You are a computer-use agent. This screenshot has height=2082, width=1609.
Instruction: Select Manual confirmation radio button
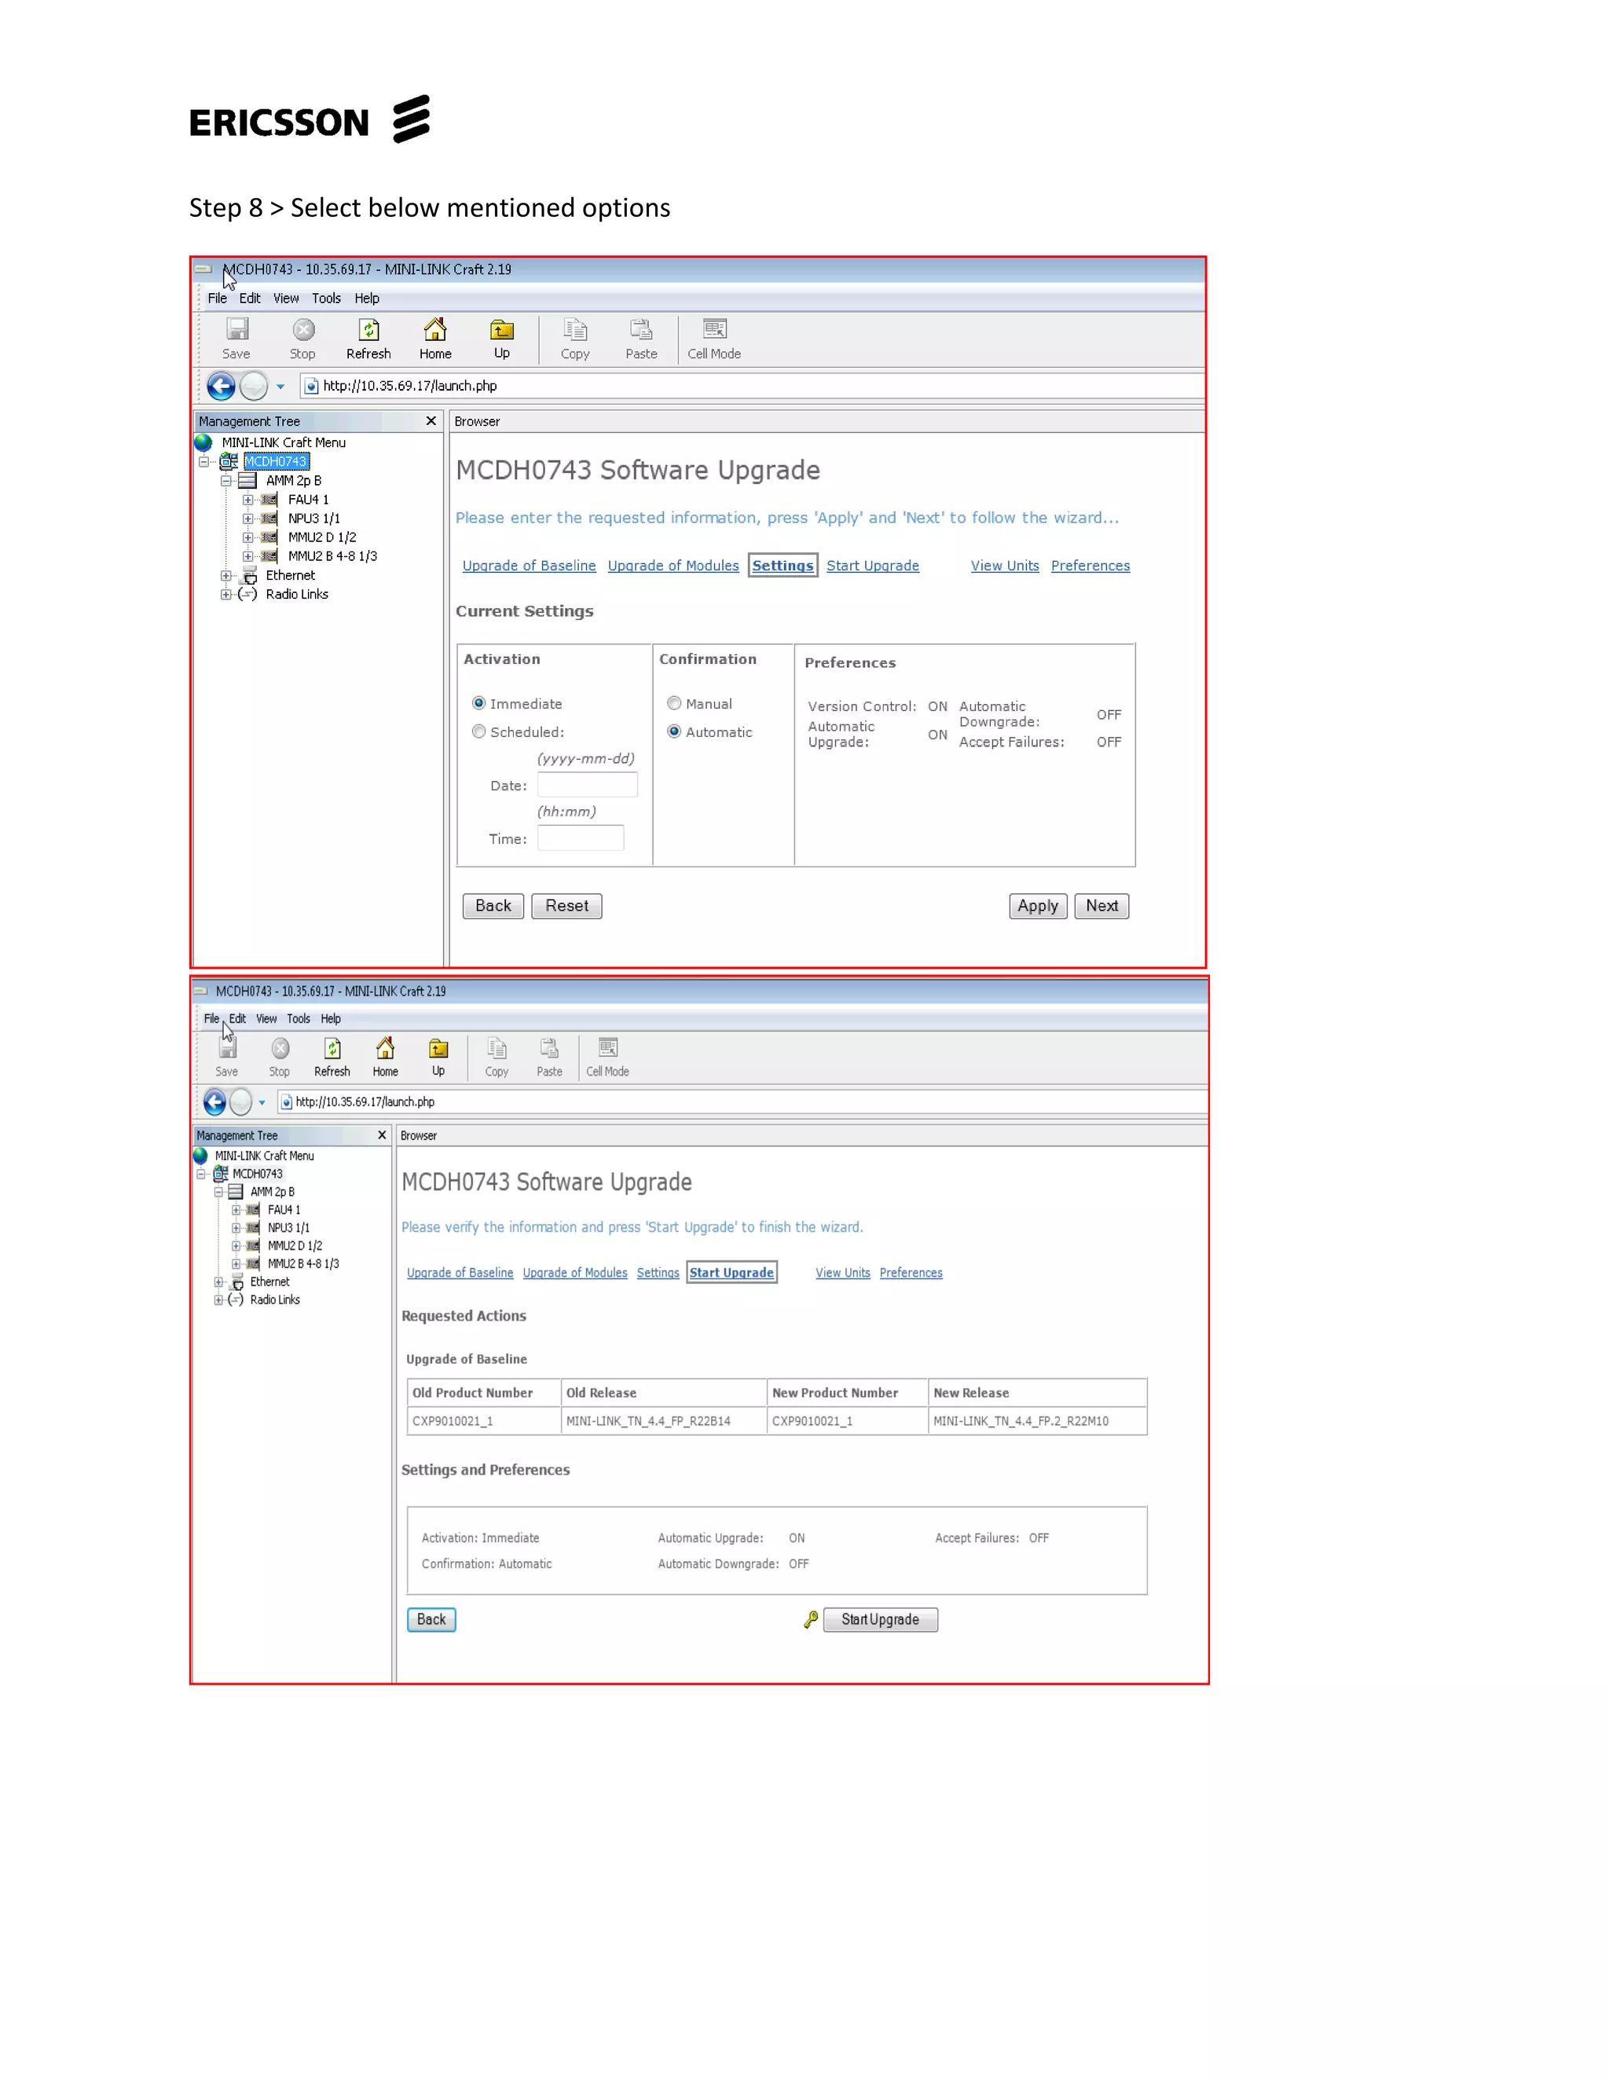[x=674, y=703]
